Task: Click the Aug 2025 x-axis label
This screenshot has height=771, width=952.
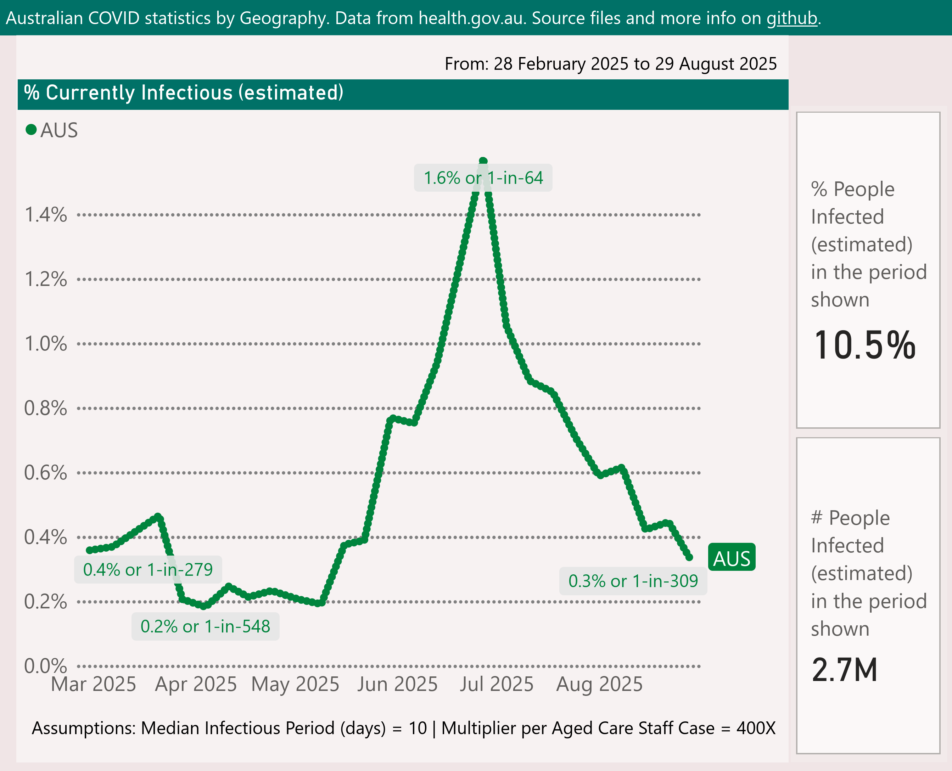Action: [x=599, y=685]
